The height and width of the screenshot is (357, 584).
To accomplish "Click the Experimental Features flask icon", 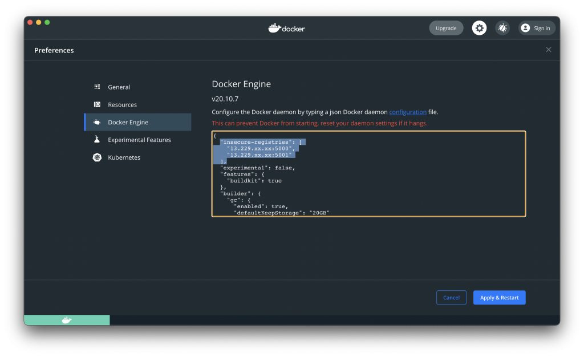I will click(x=97, y=140).
